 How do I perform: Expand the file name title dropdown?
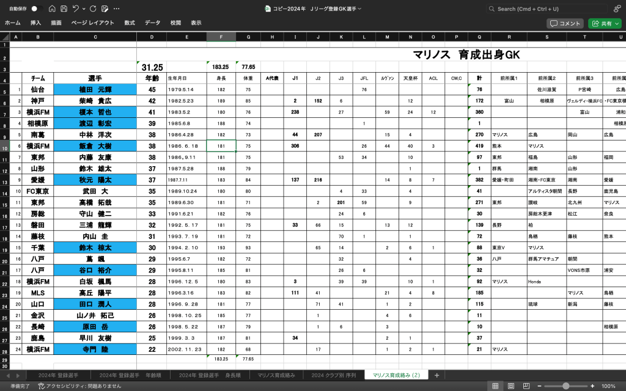tap(359, 9)
